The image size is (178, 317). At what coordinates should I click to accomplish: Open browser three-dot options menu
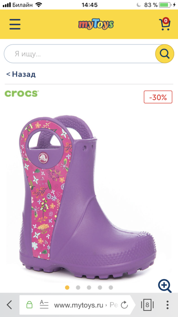[x=167, y=305]
